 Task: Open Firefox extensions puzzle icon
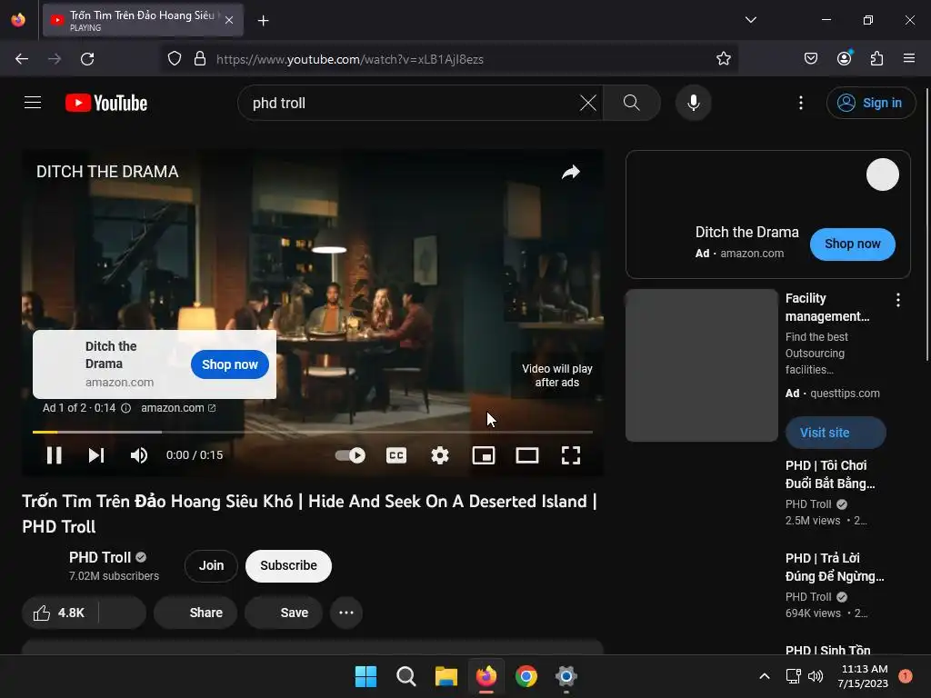pos(876,59)
